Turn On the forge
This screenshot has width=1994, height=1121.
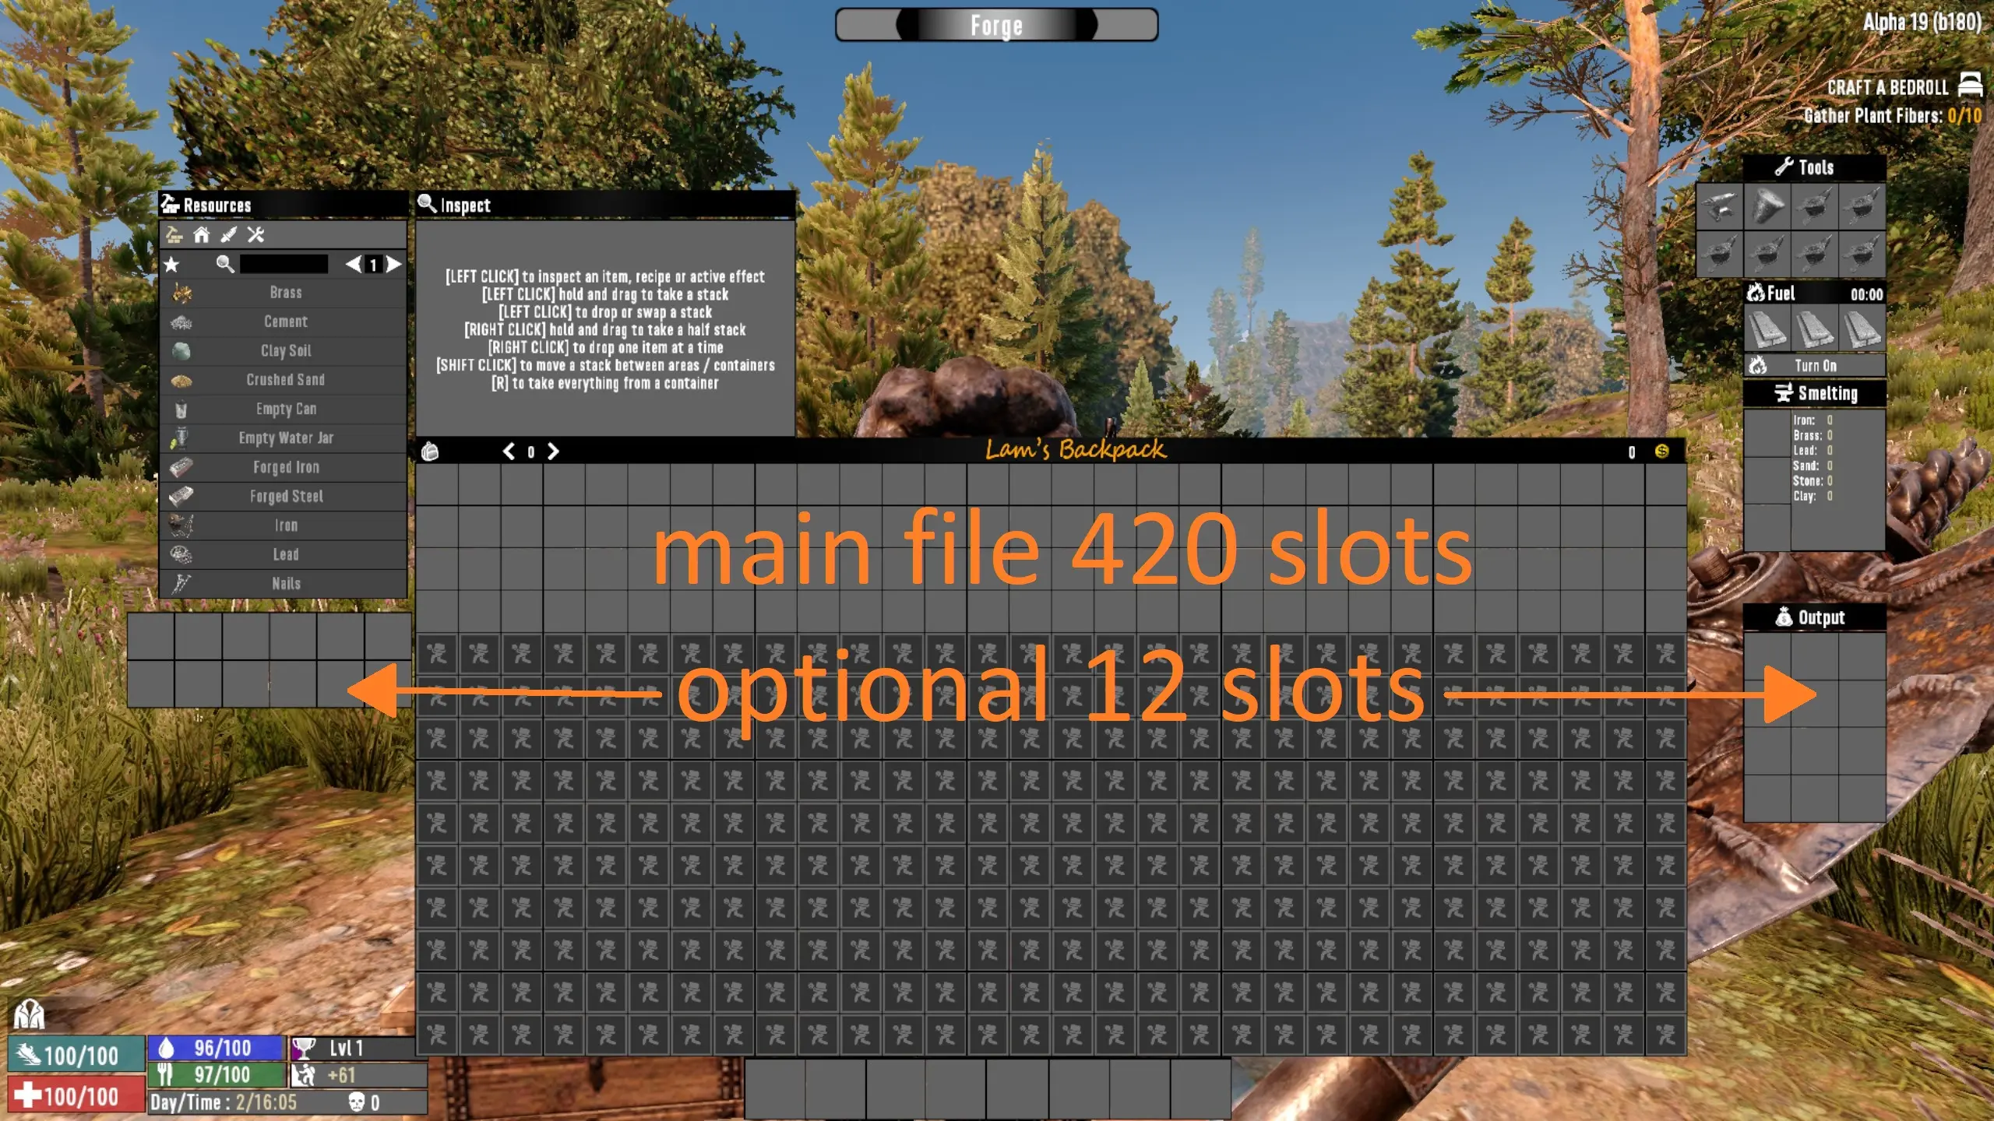pyautogui.click(x=1815, y=366)
